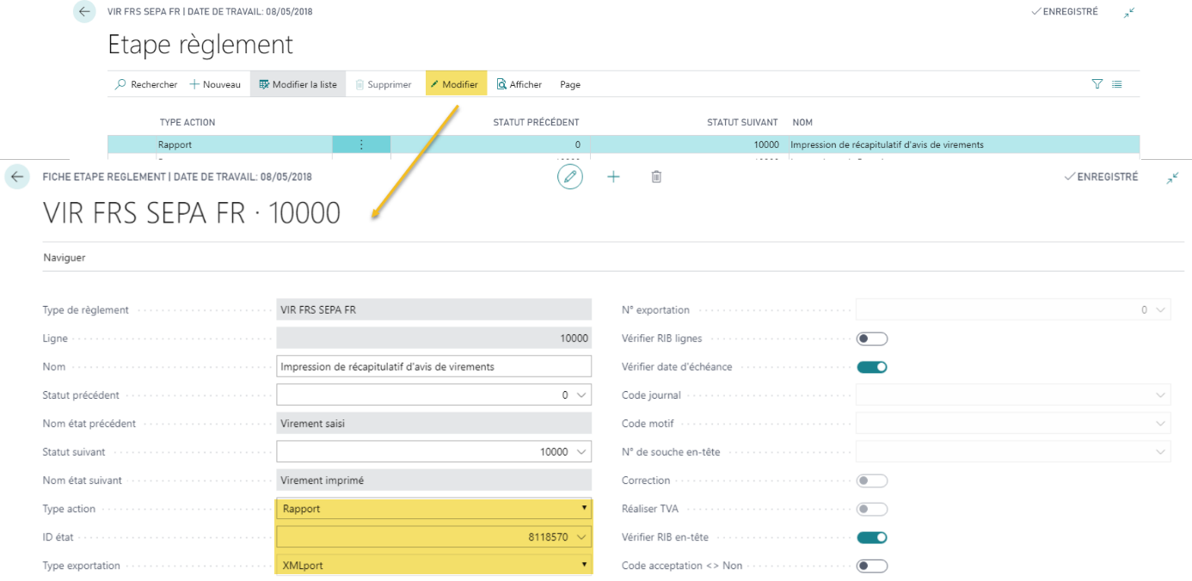The height and width of the screenshot is (581, 1192).
Task: Click the list view layout icon
Action: pyautogui.click(x=1116, y=84)
